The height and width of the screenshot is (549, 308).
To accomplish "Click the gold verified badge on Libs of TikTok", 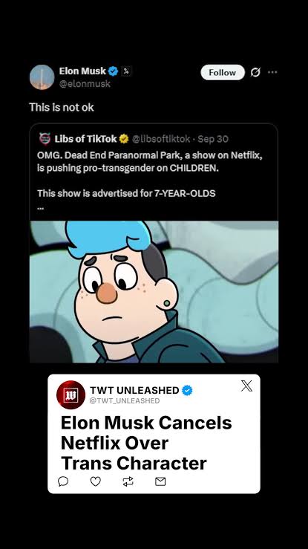I will tap(124, 139).
